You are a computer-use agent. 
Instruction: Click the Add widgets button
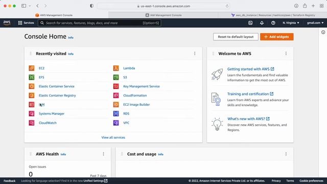[277, 37]
